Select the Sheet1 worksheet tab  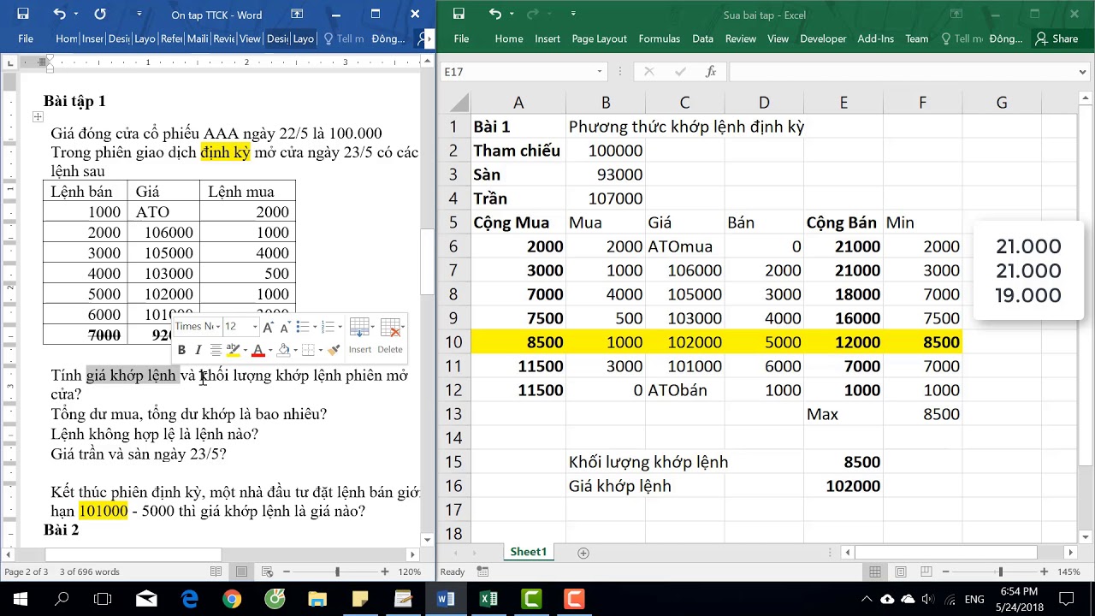(529, 552)
